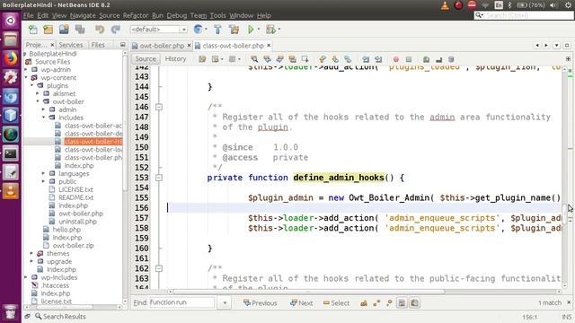Jump to next bookmark icon

(335, 59)
